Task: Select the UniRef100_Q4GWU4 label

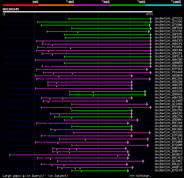Action: point(168,76)
